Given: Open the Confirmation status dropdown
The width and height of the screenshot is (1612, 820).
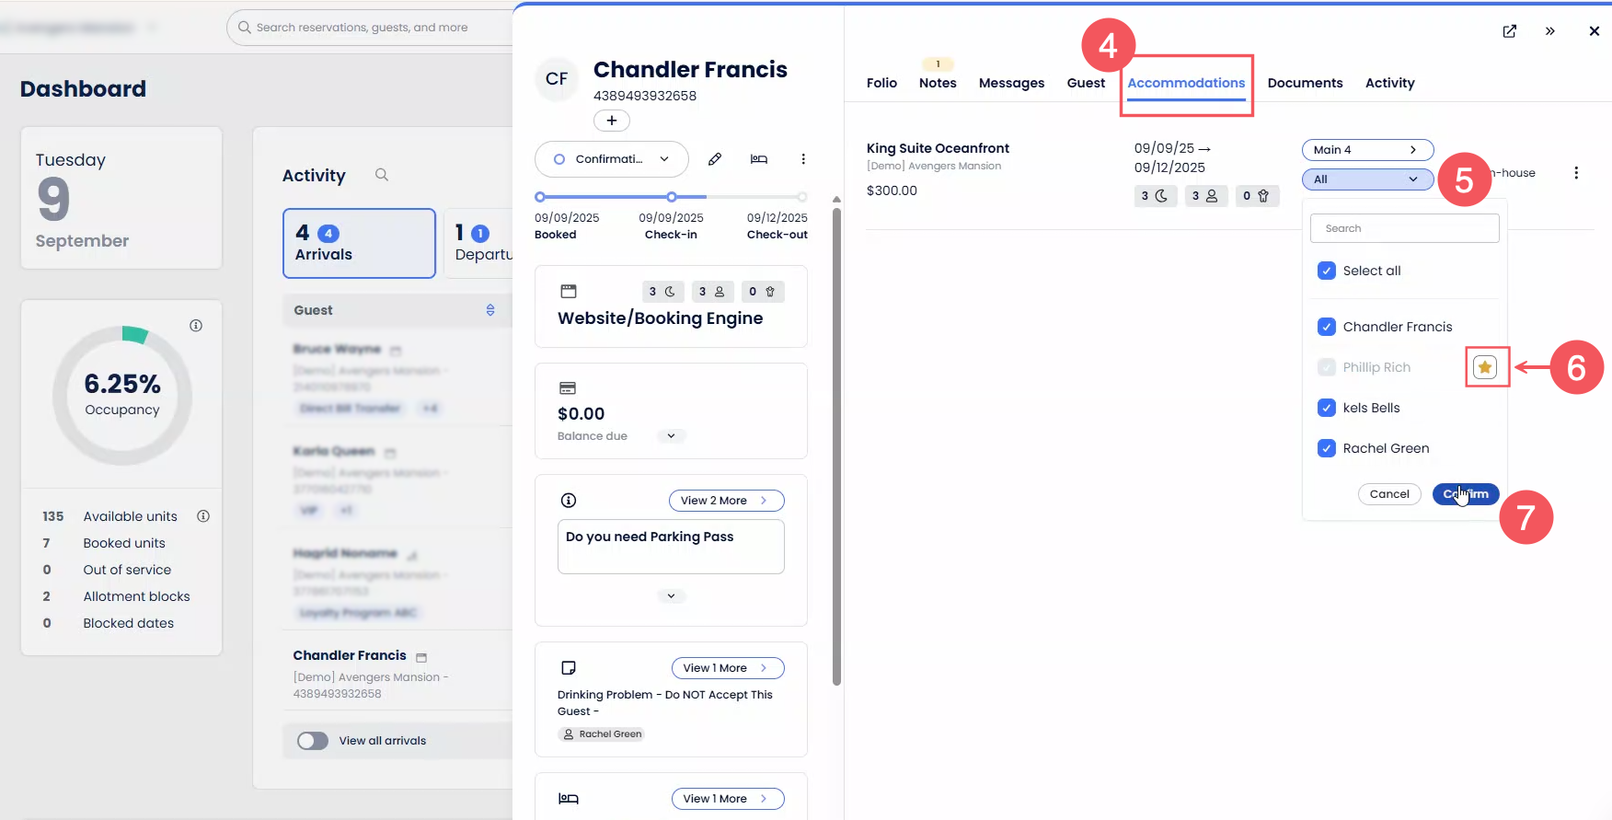Looking at the screenshot, I should pos(612,159).
